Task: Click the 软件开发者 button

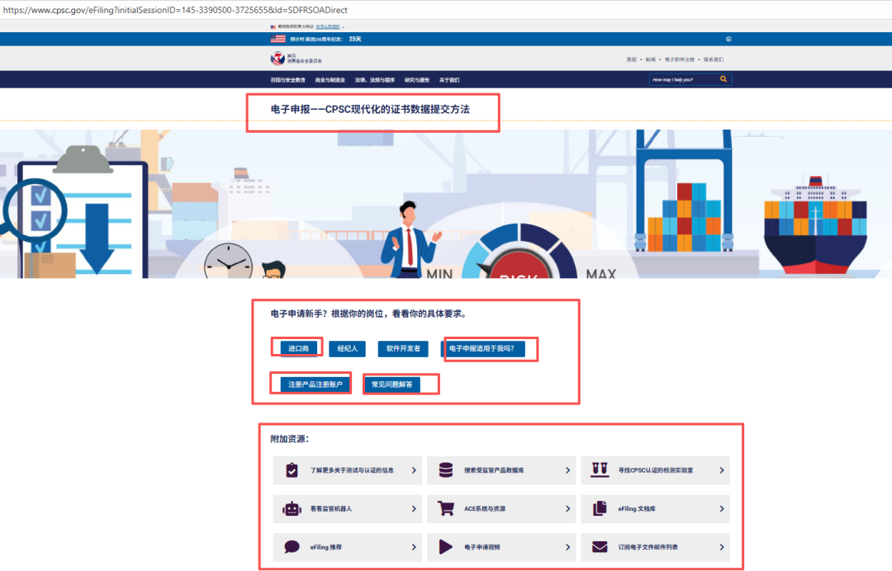Action: (x=403, y=348)
